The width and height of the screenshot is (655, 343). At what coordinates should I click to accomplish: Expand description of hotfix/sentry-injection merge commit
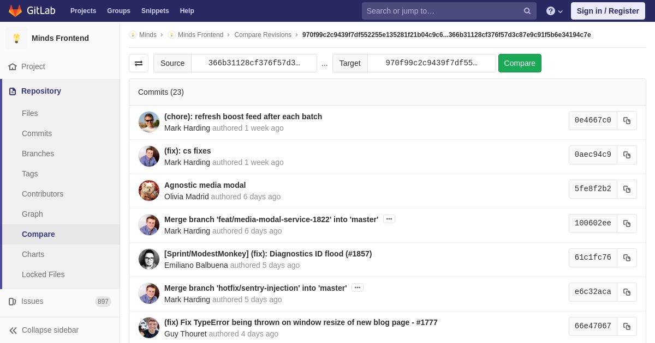[x=358, y=287]
